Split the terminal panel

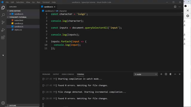coord(166,74)
